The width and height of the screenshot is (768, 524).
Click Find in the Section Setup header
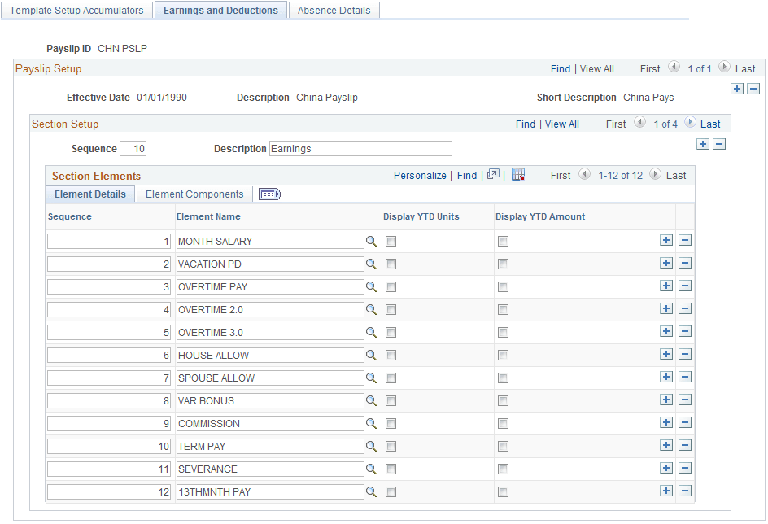[x=526, y=124]
